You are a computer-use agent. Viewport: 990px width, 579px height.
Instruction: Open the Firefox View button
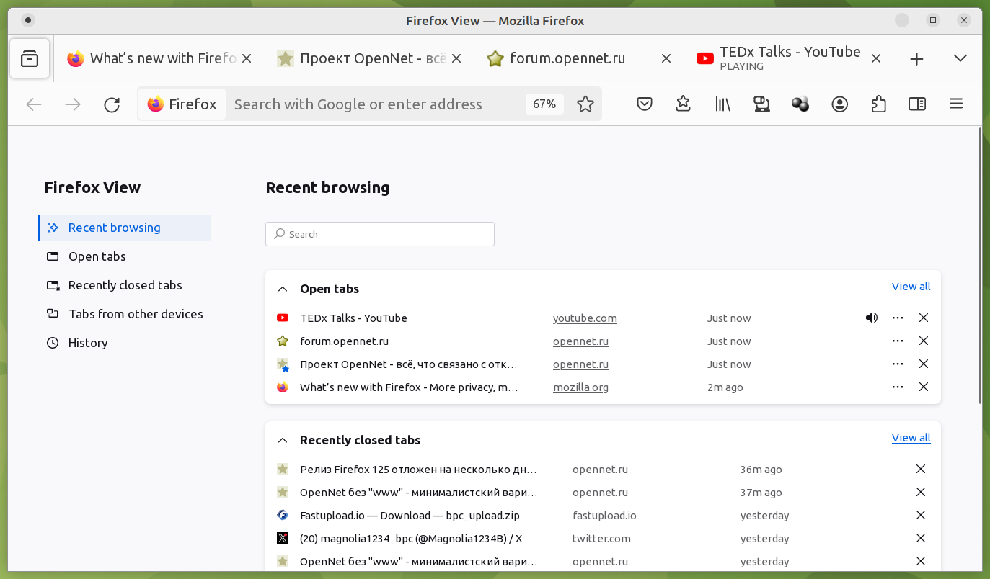(30, 59)
